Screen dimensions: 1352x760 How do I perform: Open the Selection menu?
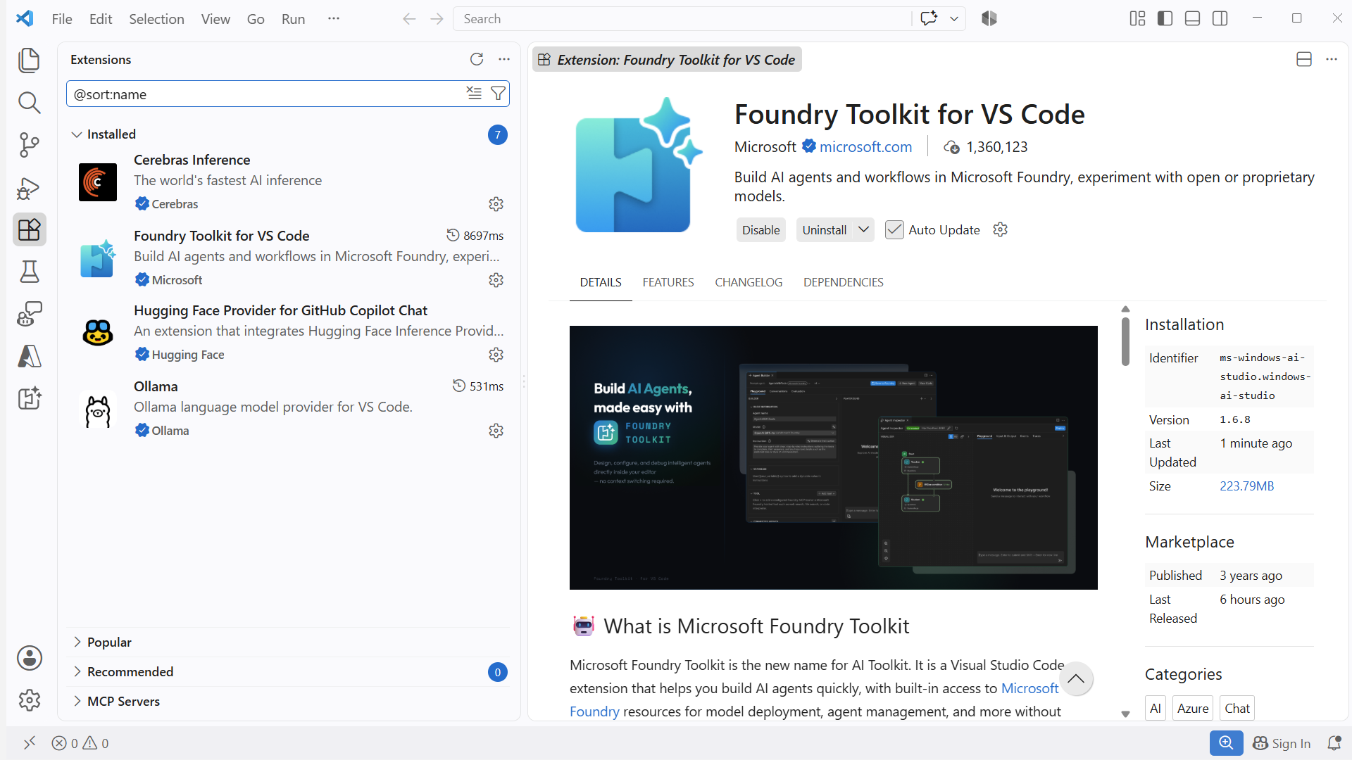pos(156,19)
